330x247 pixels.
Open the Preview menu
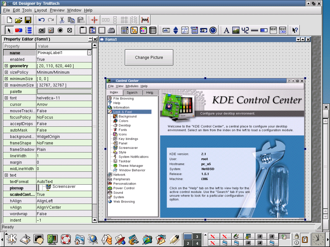pyautogui.click(x=57, y=10)
